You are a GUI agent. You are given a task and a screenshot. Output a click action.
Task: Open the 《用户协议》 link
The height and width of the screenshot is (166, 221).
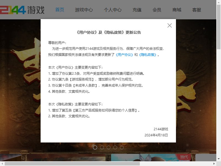coord(124,55)
